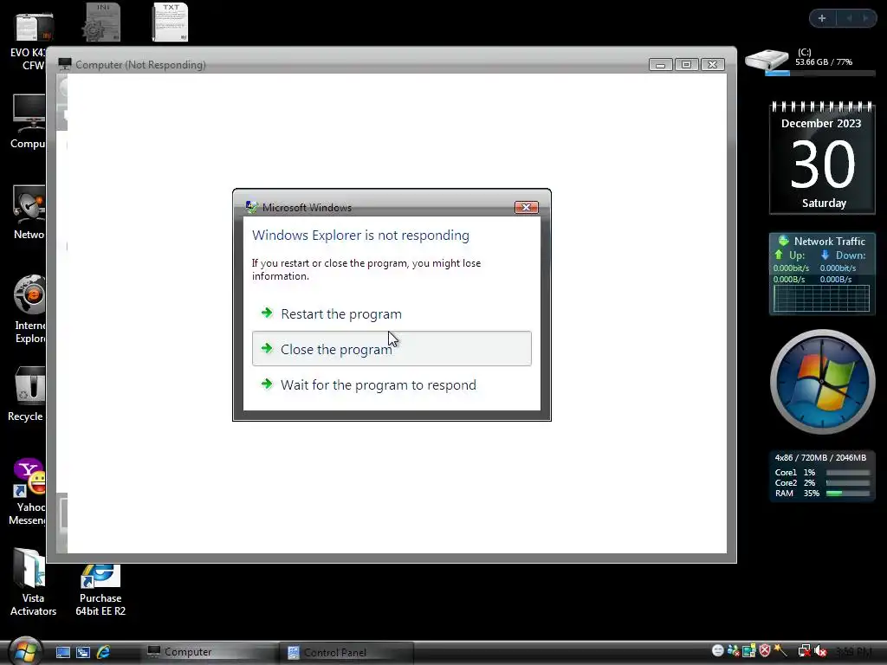Click the C: drive usage bar
Image resolution: width=887 pixels, height=665 pixels.
tap(820, 73)
